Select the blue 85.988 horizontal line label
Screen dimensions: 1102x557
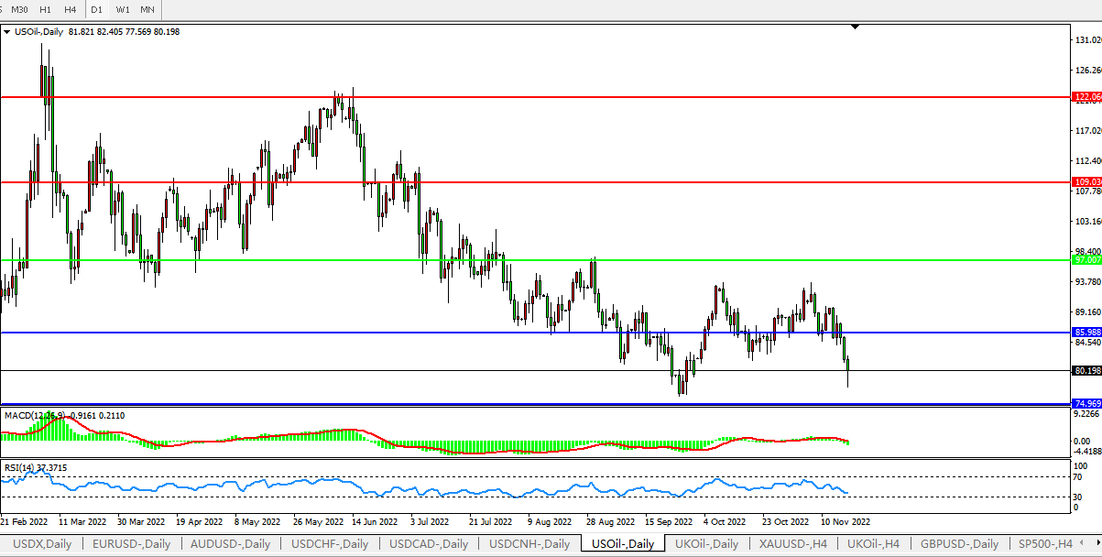[x=1086, y=332]
